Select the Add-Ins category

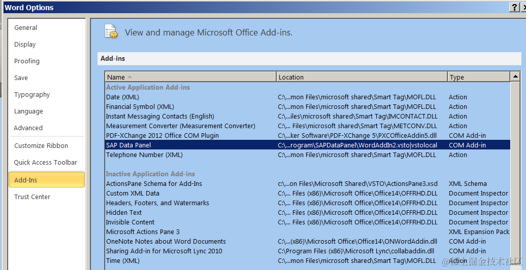(x=47, y=180)
